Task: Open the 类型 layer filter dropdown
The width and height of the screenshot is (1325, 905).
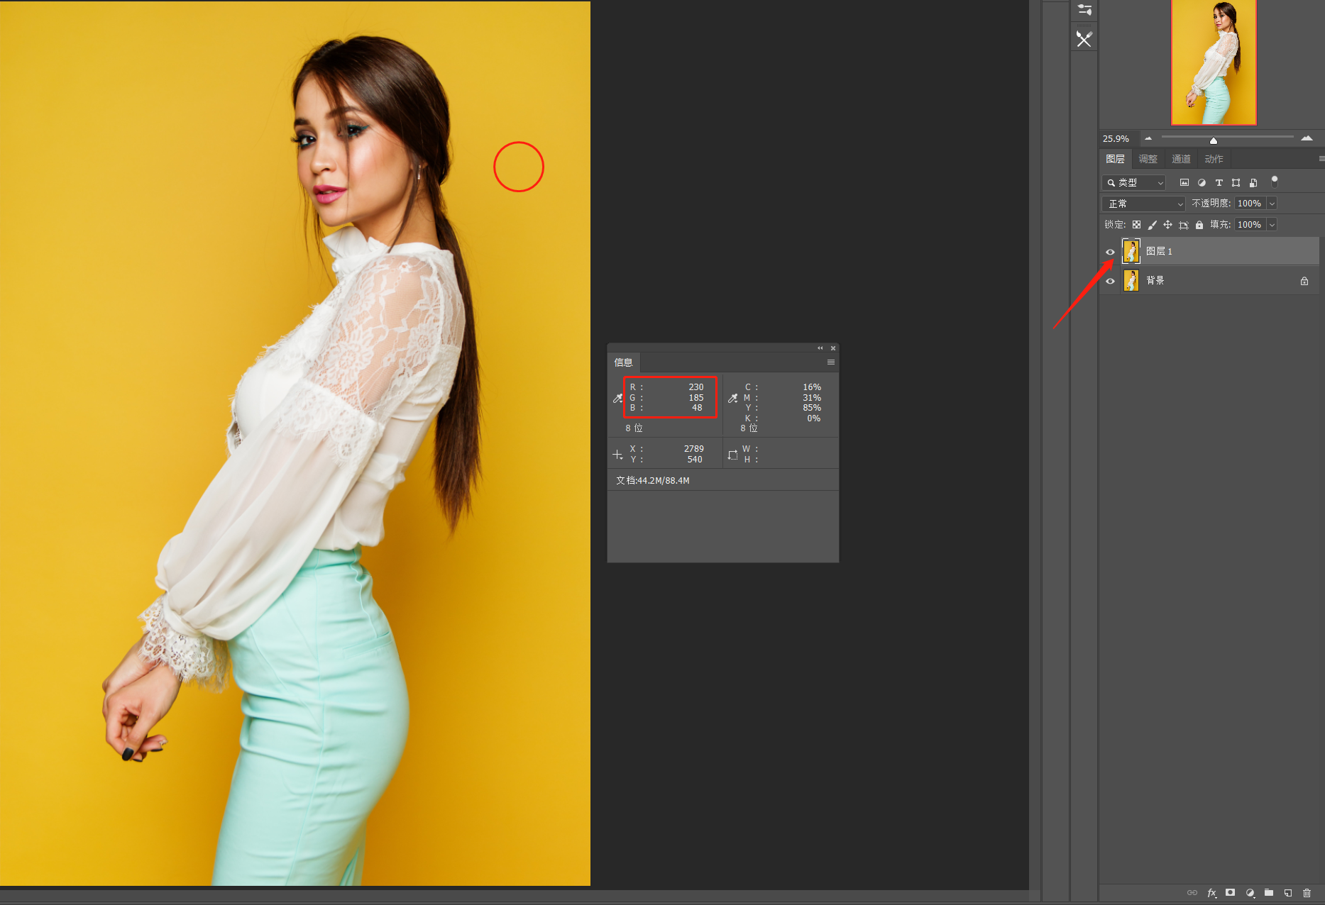Action: tap(1133, 183)
